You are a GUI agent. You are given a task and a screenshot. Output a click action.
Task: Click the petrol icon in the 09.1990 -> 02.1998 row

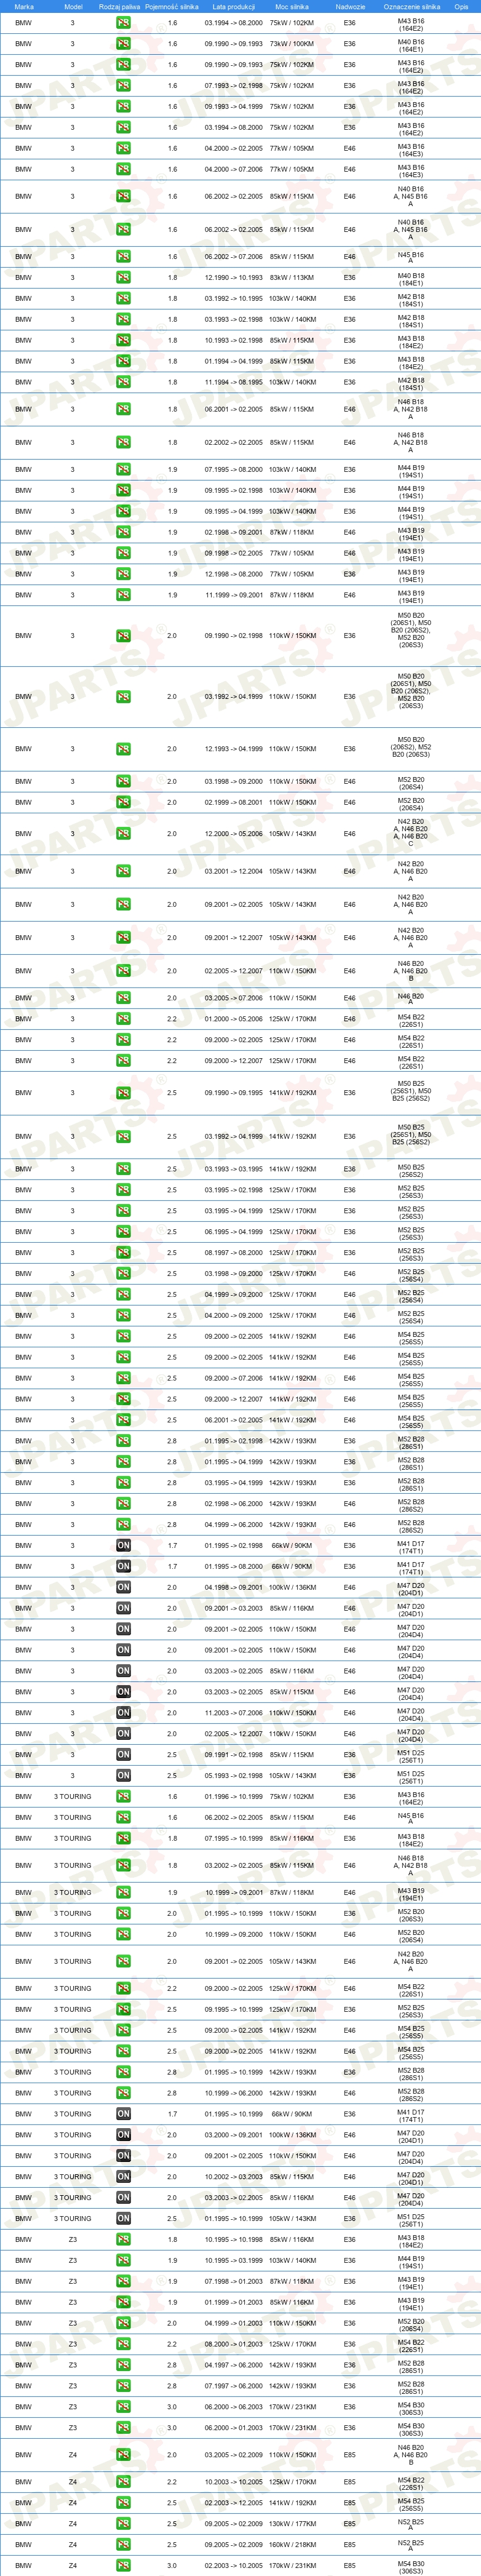click(123, 636)
